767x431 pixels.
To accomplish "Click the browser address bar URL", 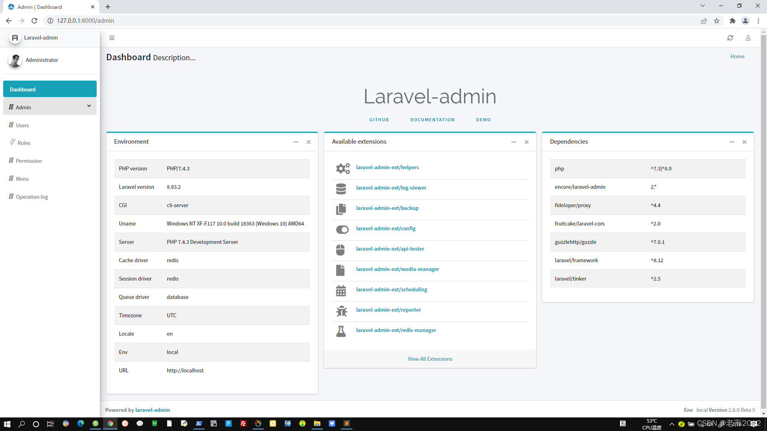I will tap(85, 21).
